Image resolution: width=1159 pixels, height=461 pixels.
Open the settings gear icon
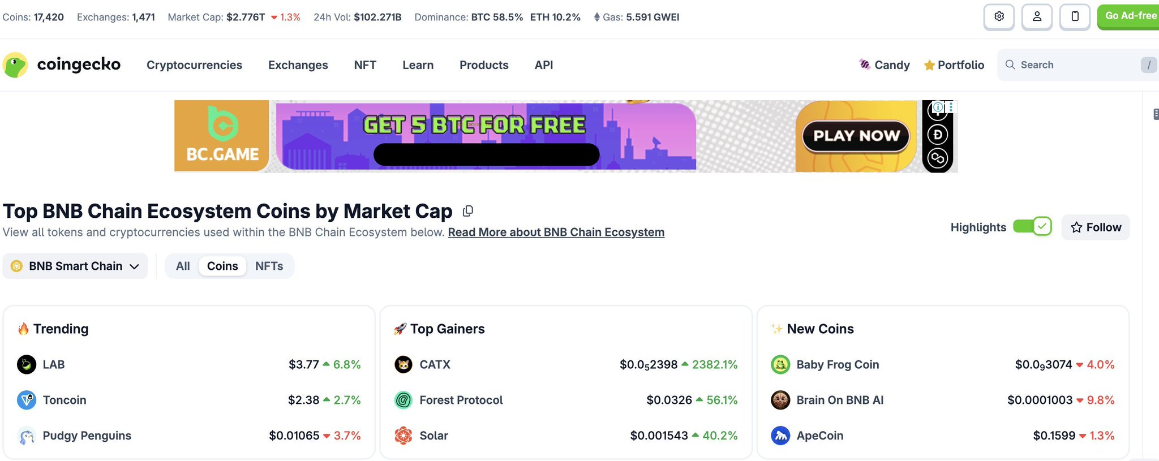[x=999, y=17]
